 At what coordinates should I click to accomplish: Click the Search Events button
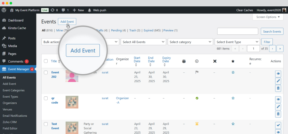(272, 31)
